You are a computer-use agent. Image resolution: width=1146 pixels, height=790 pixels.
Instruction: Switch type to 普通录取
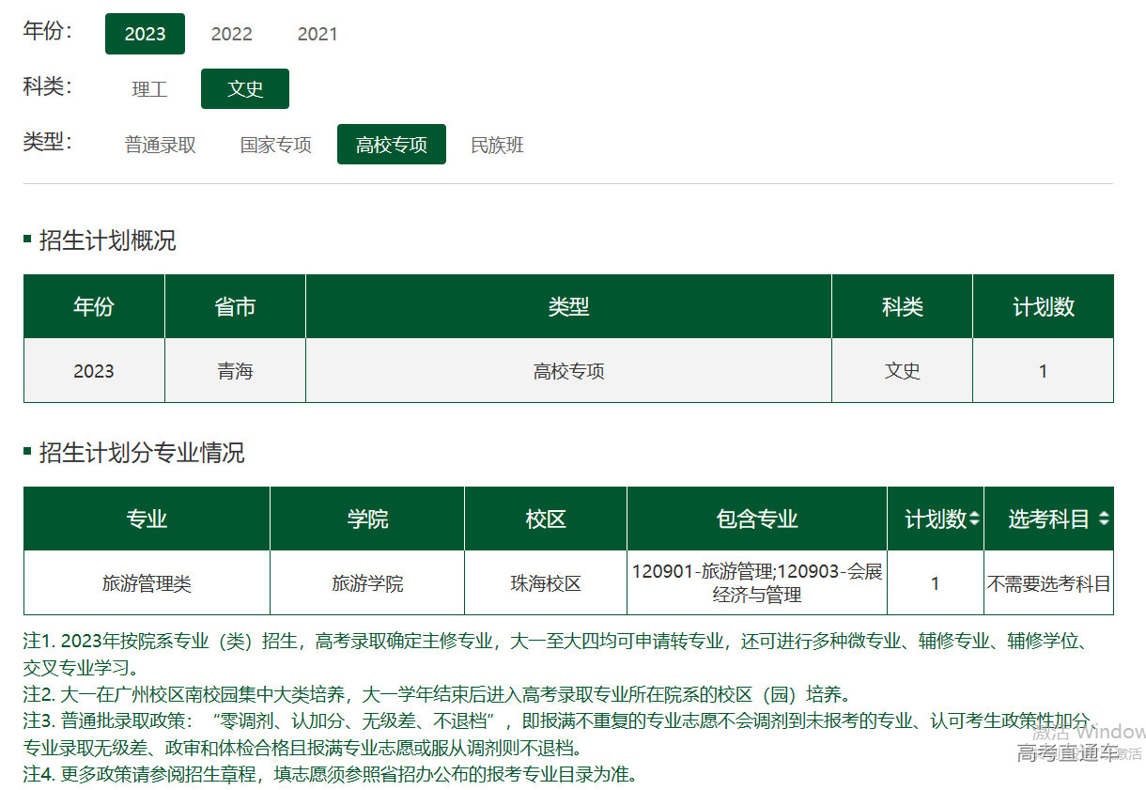point(161,145)
